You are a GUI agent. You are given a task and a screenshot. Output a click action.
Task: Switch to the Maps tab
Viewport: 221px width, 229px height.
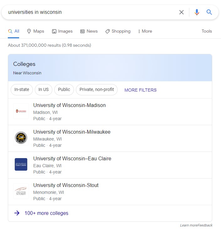[35, 31]
